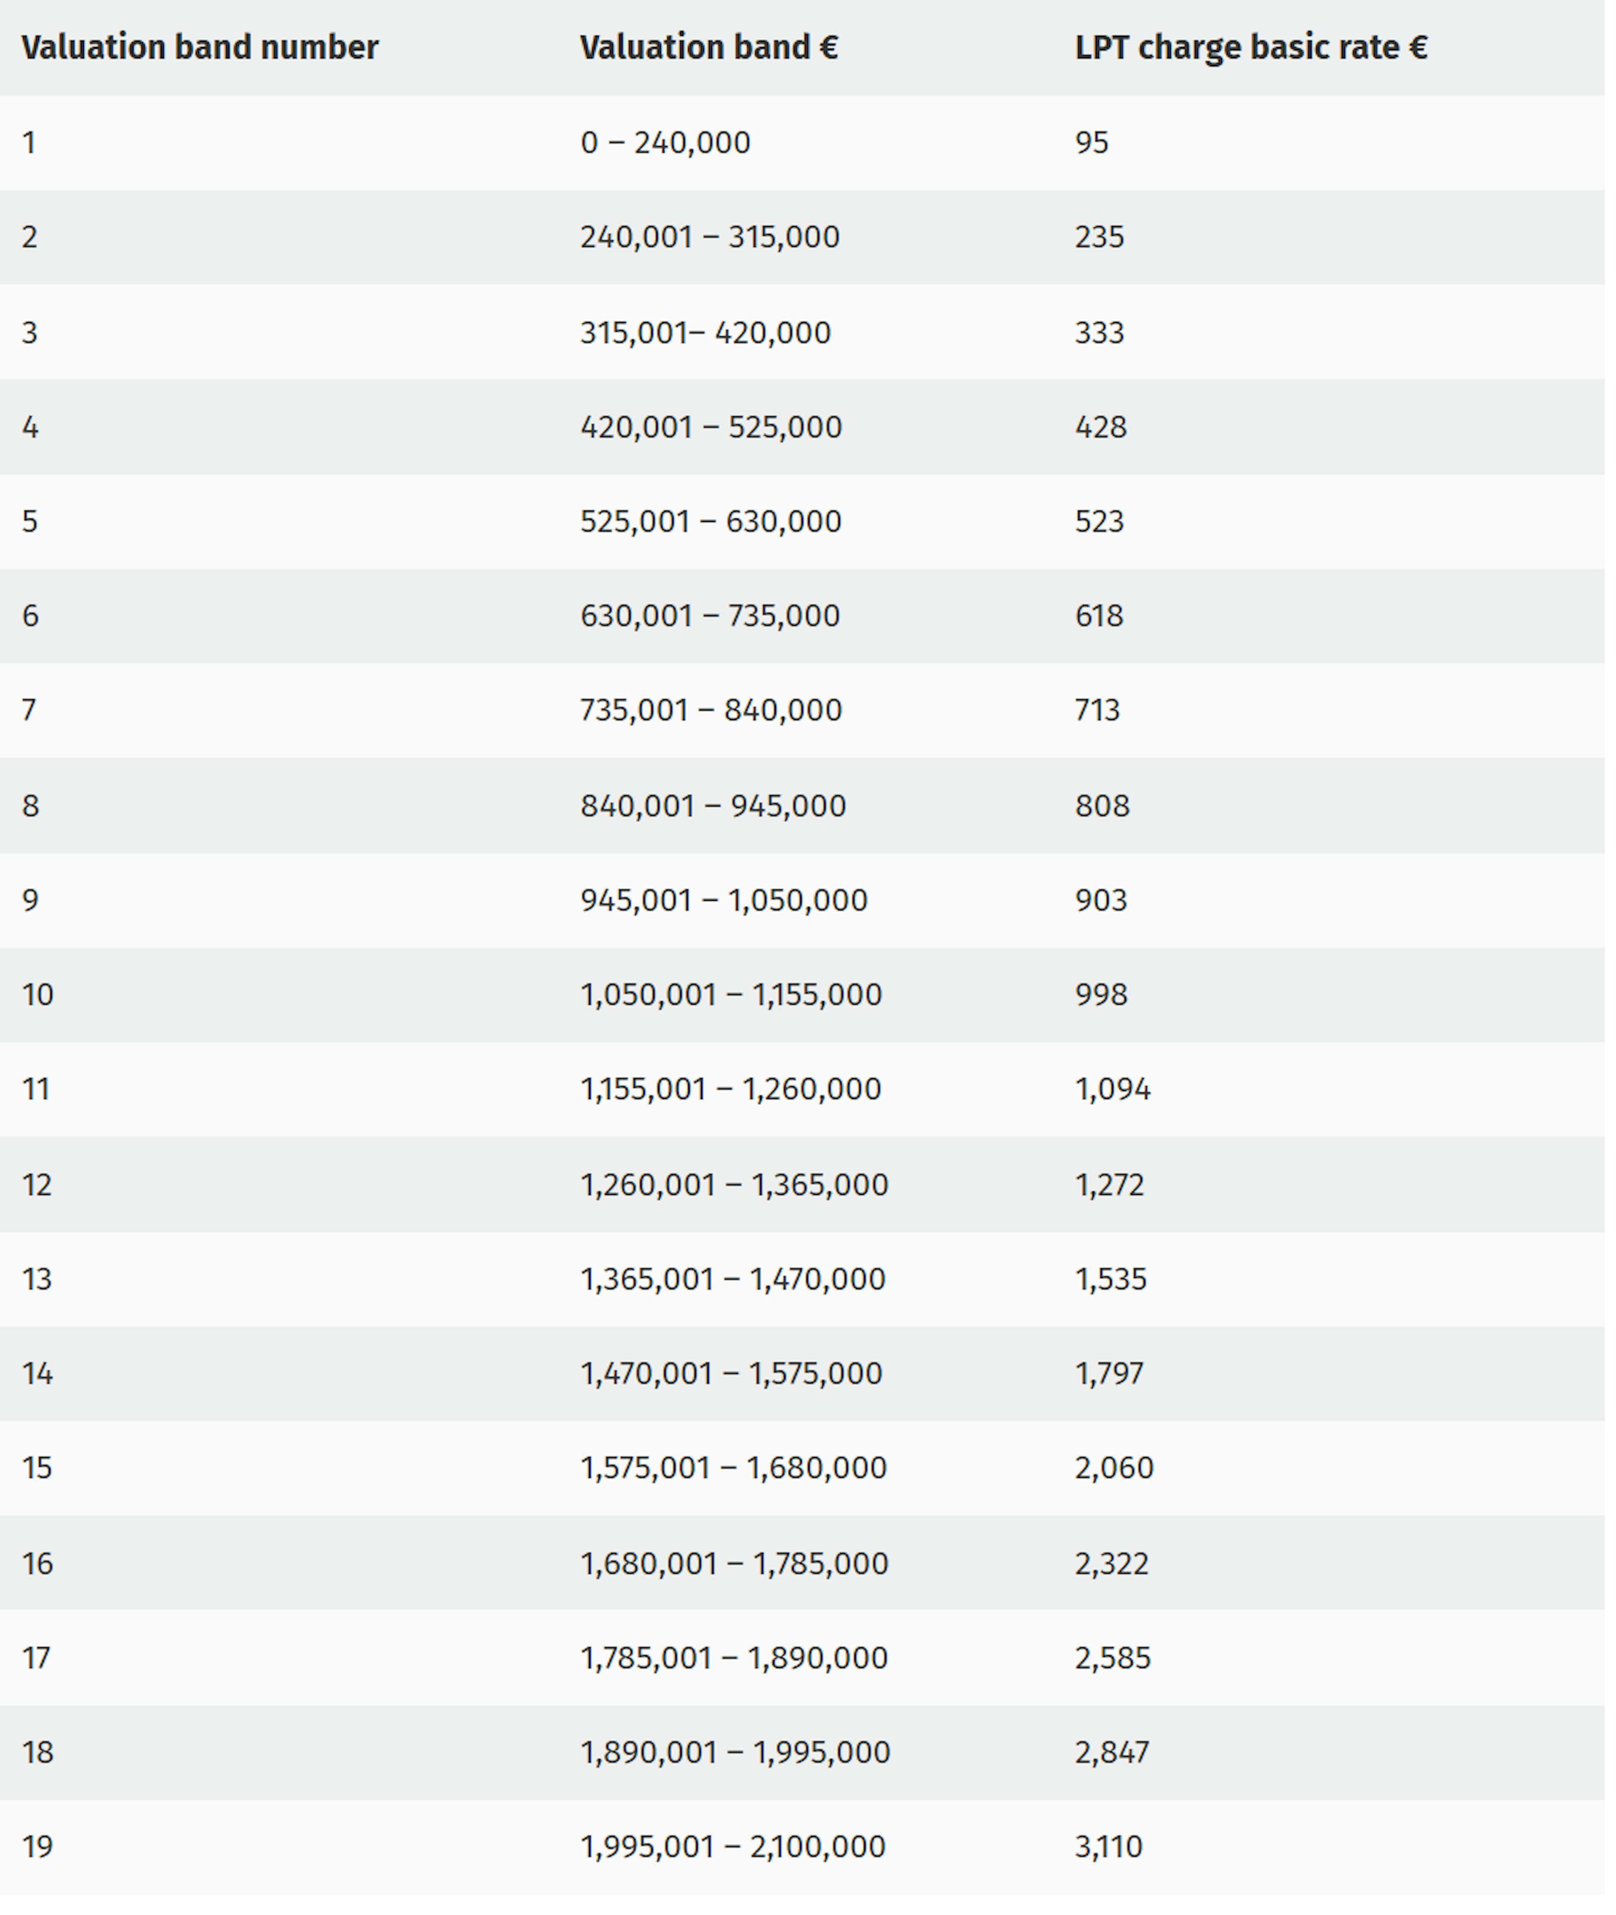Click the 945,001 – 1,050,000 band cell
Viewport: 1616px width, 1915px height.
click(x=724, y=901)
